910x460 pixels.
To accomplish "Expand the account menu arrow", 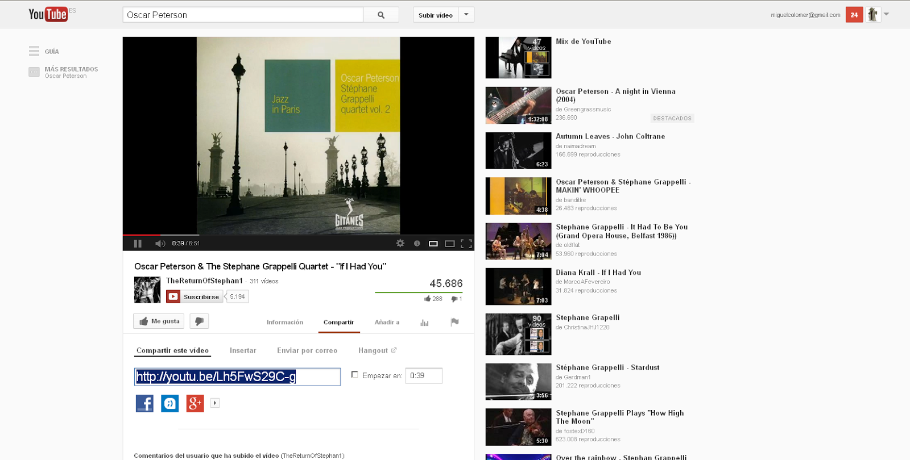I will click(x=886, y=14).
